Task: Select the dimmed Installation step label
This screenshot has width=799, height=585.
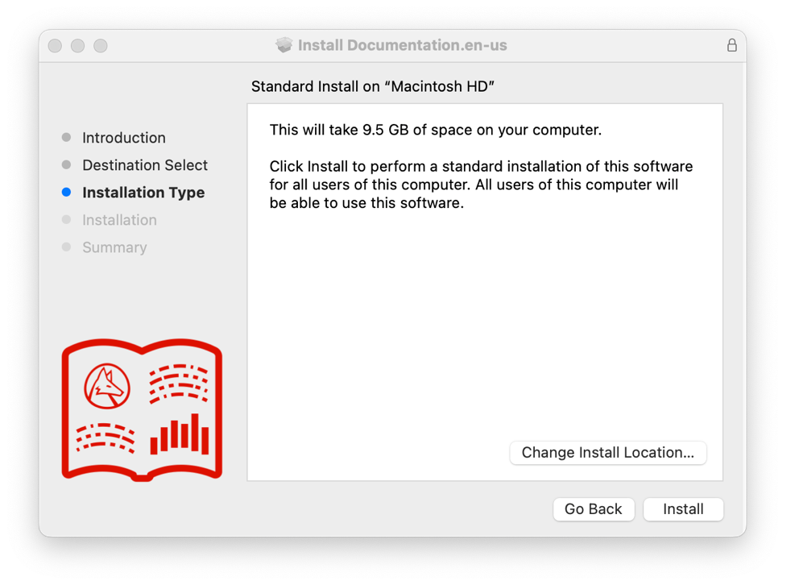Action: pos(120,220)
